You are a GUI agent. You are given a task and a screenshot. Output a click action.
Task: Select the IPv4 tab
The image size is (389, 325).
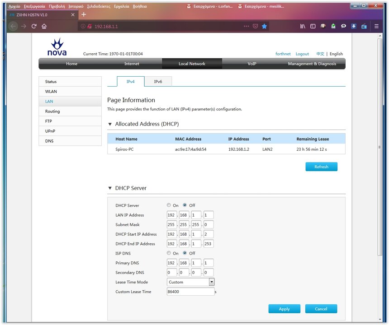tap(130, 81)
